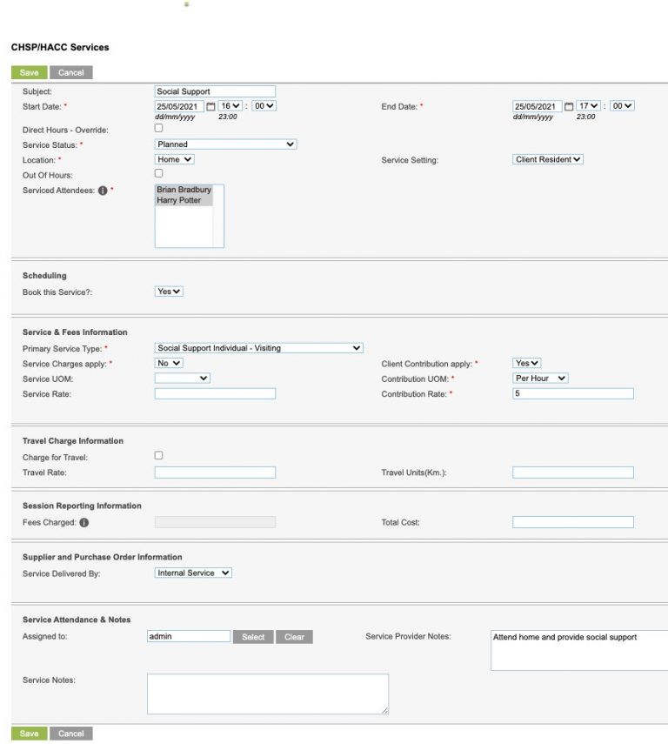Enable the Charge for Travel checkbox
Image resolution: width=668 pixels, height=744 pixels.
(x=157, y=454)
